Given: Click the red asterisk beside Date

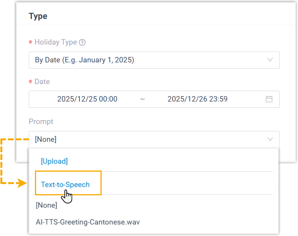Looking at the screenshot, I should [x=30, y=82].
